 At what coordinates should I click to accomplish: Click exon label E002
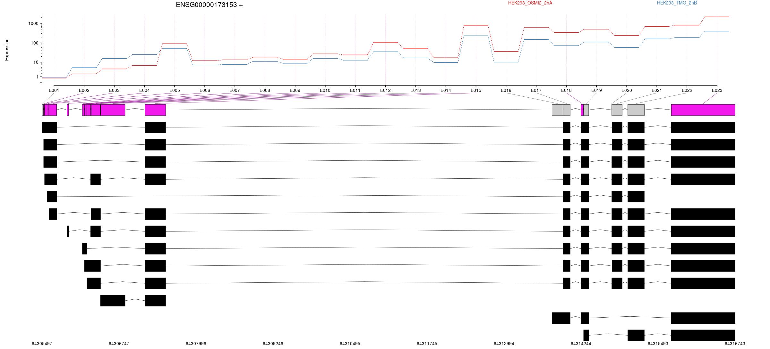(84, 90)
